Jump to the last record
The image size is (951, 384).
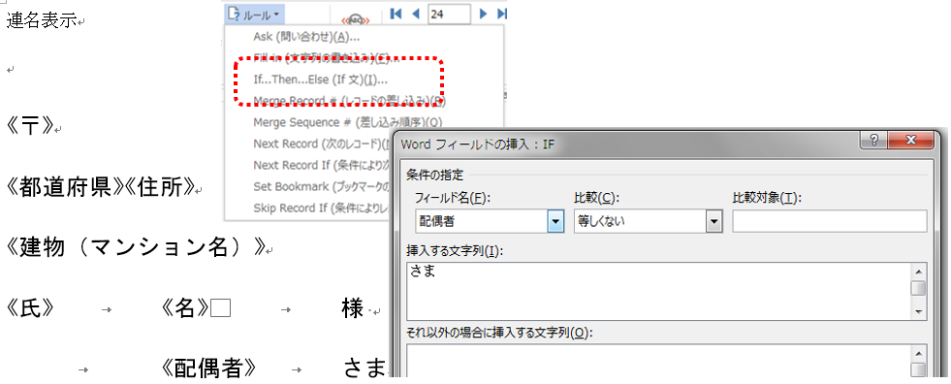[501, 14]
